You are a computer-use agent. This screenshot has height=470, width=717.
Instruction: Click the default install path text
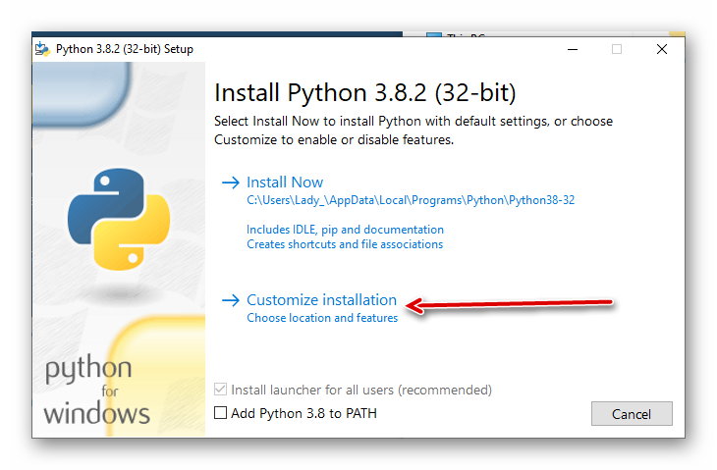tap(411, 200)
